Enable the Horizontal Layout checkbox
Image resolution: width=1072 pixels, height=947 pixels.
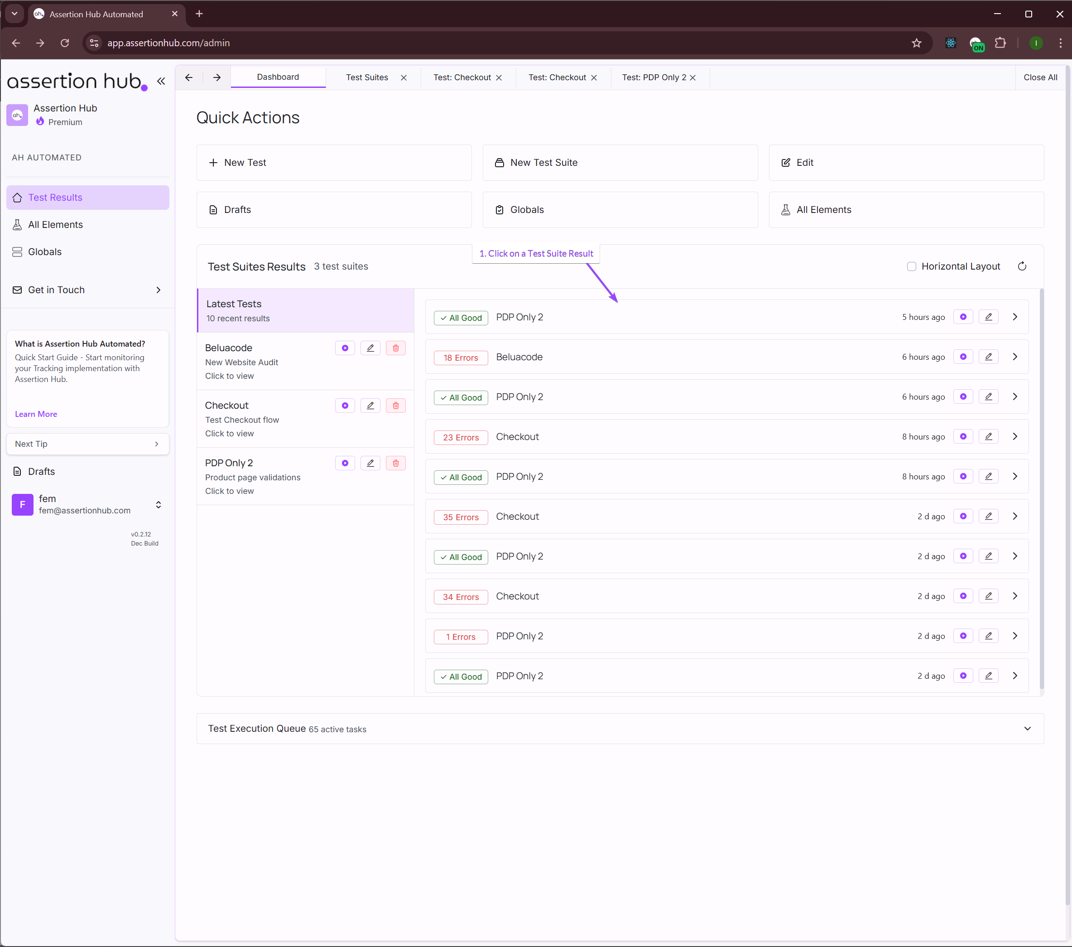912,266
